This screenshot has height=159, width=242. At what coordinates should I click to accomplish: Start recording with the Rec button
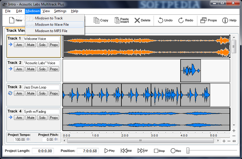(176, 151)
